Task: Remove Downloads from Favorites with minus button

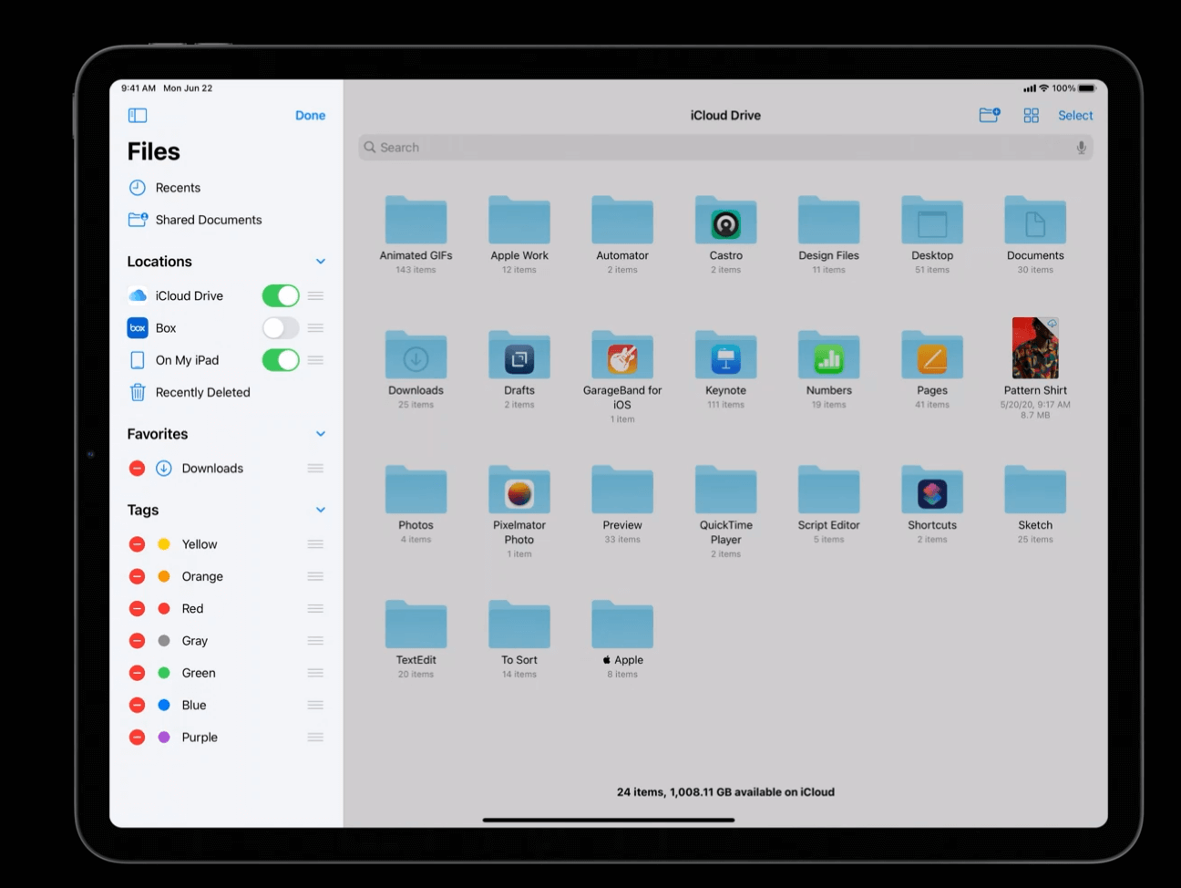Action: point(138,469)
